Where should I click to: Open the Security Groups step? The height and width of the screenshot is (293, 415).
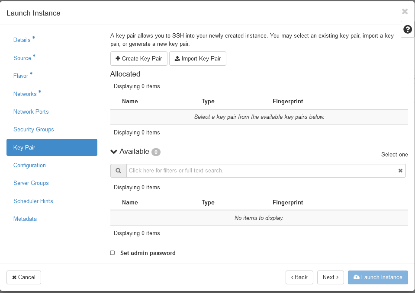[x=34, y=130]
